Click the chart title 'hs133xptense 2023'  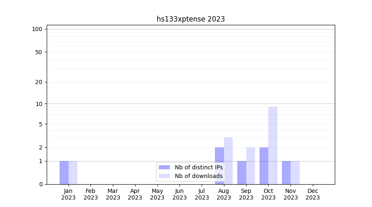point(191,19)
